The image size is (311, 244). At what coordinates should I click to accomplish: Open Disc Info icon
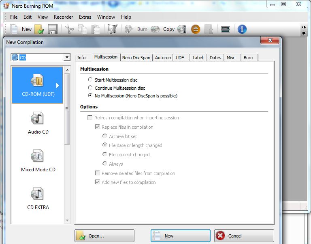click(182, 29)
